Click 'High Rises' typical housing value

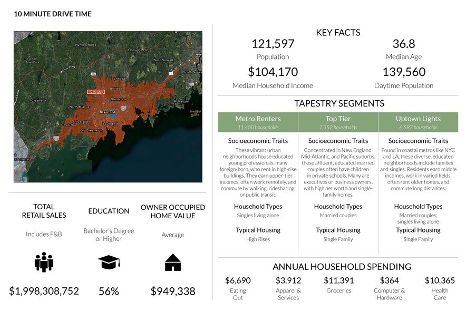(258, 239)
